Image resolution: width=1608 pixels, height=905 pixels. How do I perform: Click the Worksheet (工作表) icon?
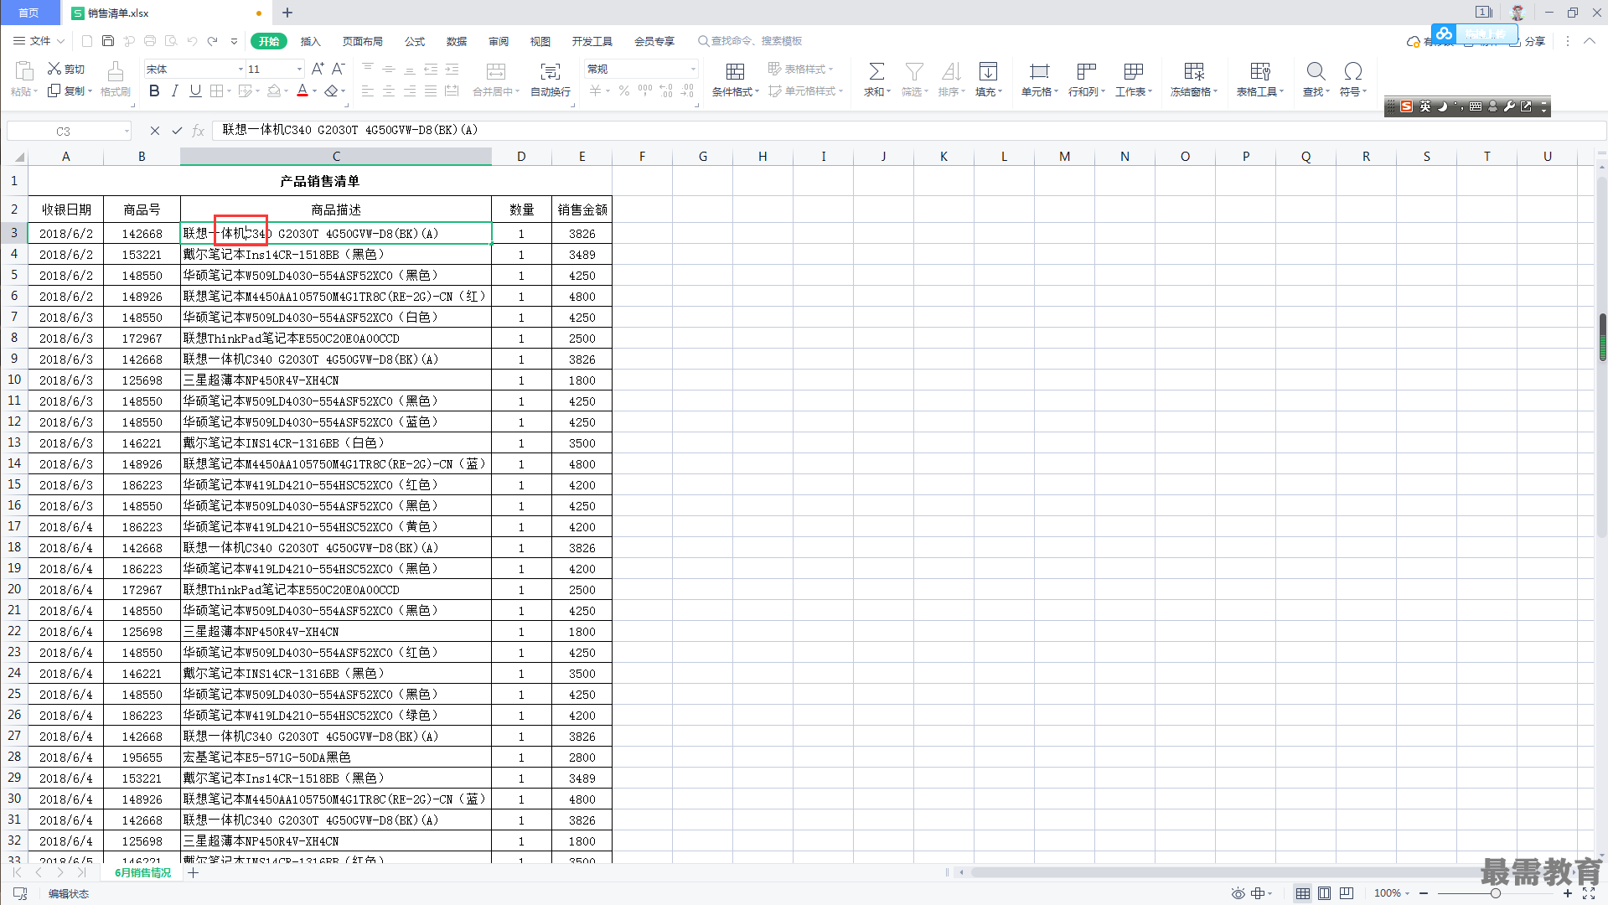1133,71
